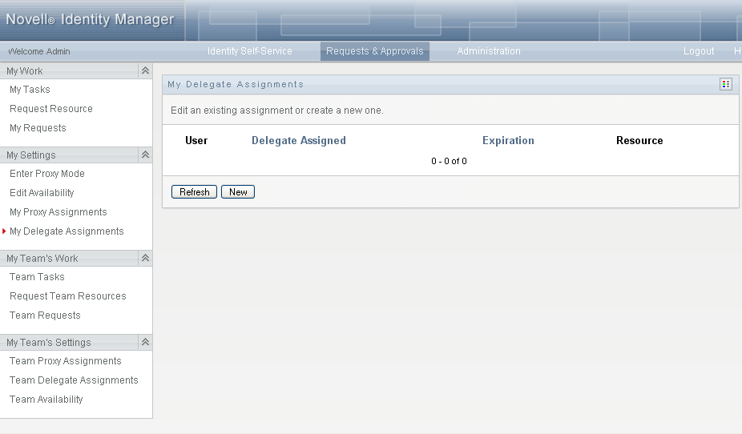Click the Resource column header

point(639,140)
